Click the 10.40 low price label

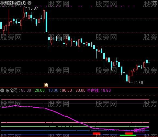(138, 83)
